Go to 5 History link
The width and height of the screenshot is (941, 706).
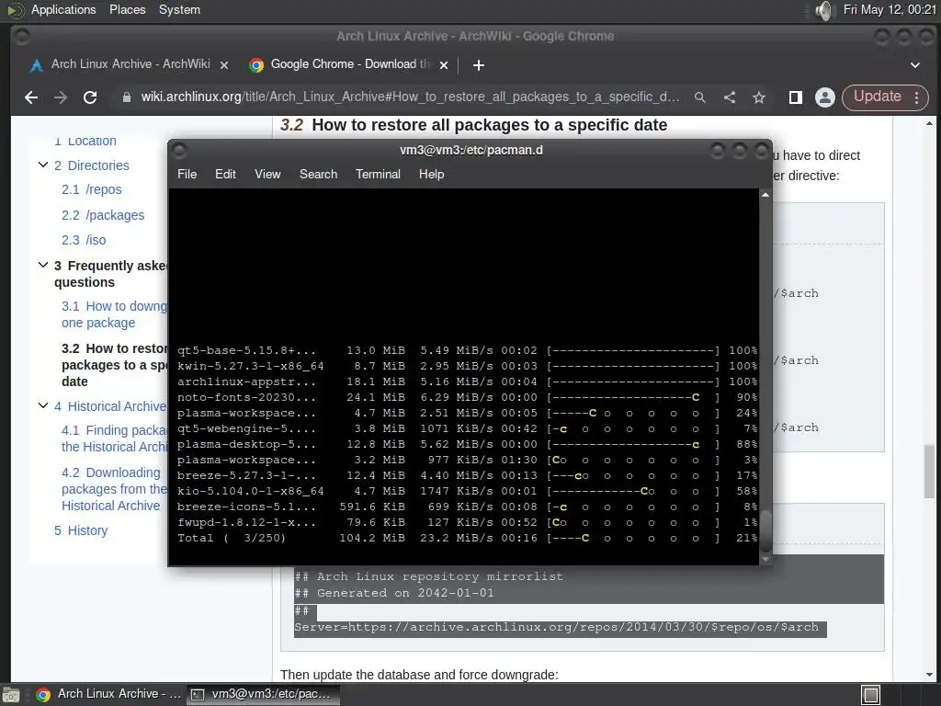[x=81, y=530]
